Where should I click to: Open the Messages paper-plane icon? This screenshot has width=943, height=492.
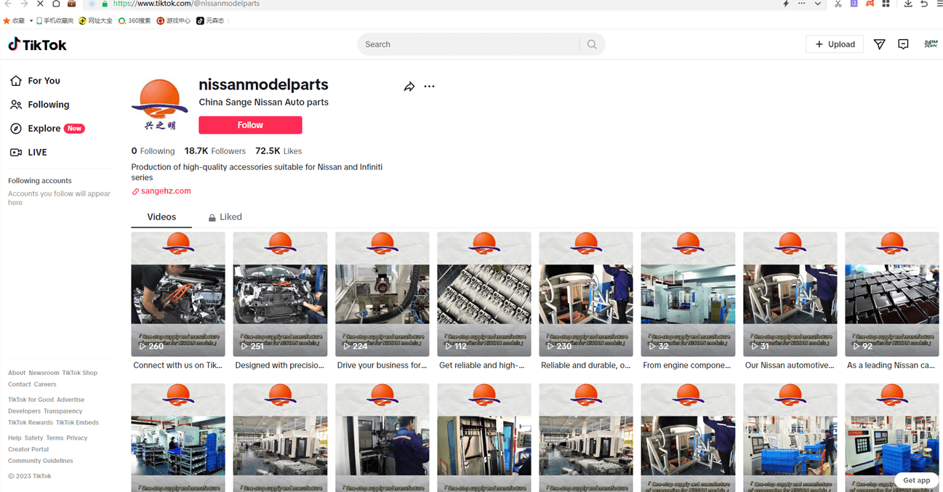[879, 44]
